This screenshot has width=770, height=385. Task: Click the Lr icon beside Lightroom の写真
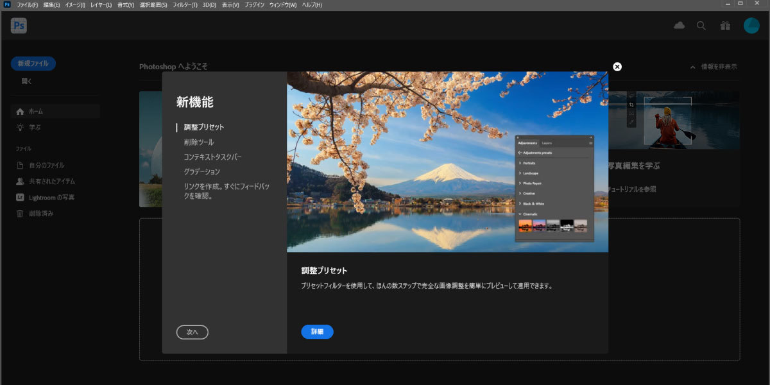tap(20, 197)
